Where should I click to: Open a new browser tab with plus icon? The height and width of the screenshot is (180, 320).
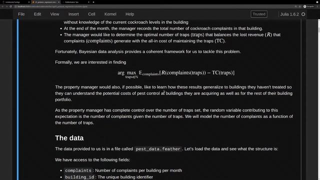coord(93,2)
